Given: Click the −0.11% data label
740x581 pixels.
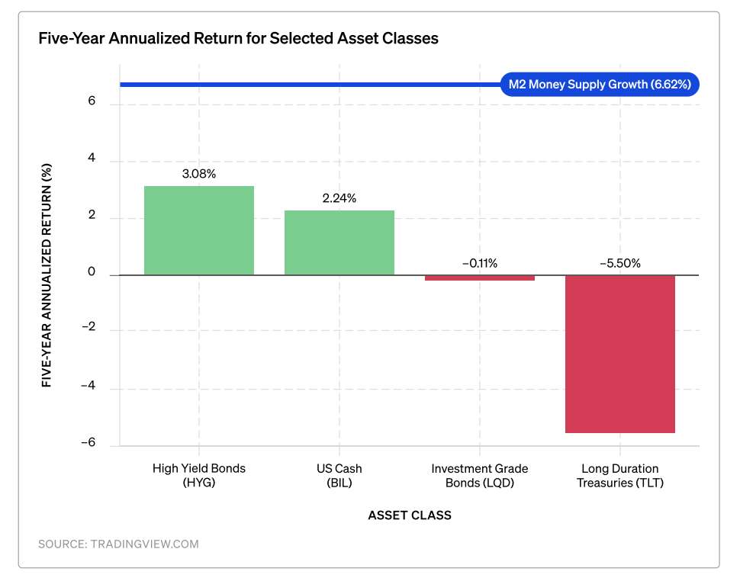Looking at the screenshot, I should pos(480,263).
